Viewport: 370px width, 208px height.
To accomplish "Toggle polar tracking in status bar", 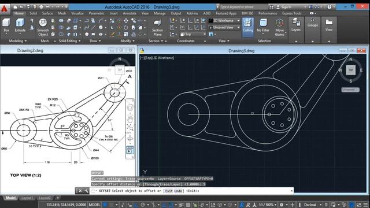I will click(x=143, y=205).
